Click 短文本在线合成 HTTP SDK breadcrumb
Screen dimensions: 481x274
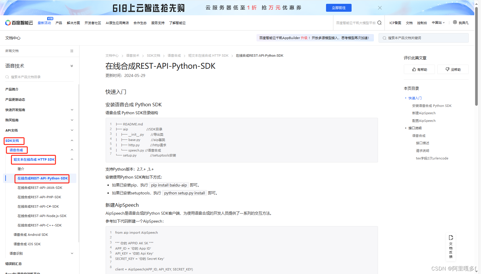coord(208,56)
